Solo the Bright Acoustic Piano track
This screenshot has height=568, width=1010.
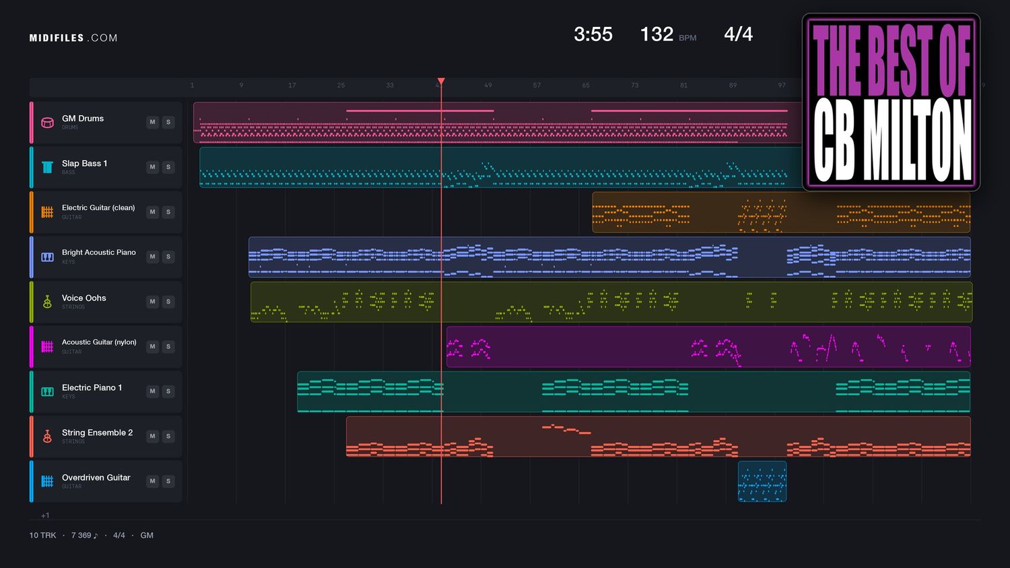(168, 257)
